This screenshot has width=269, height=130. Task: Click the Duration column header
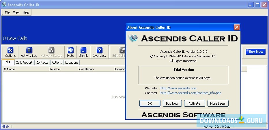120,69
